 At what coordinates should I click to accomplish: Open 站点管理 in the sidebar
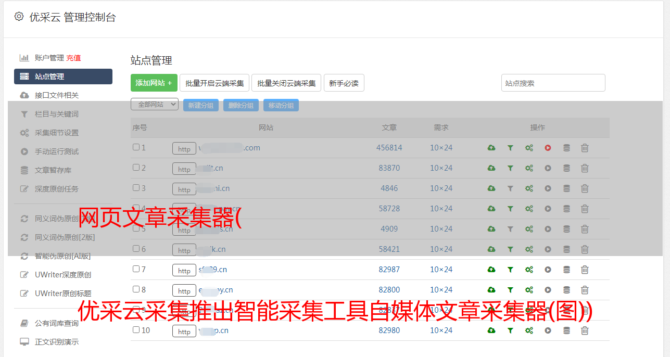63,76
